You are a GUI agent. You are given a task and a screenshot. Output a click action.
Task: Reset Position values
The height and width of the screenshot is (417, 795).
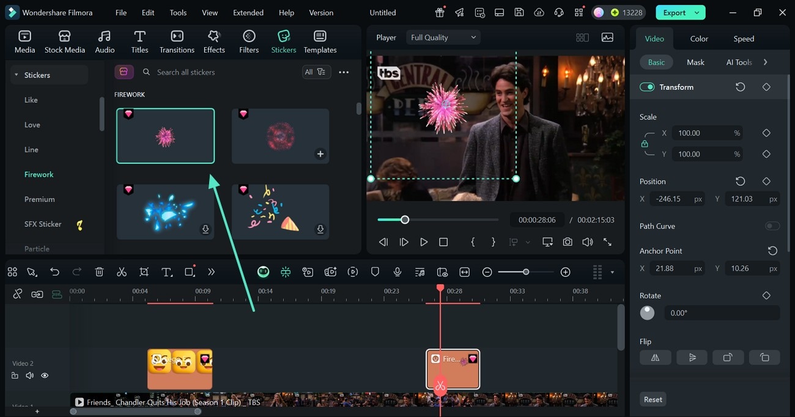(x=740, y=181)
